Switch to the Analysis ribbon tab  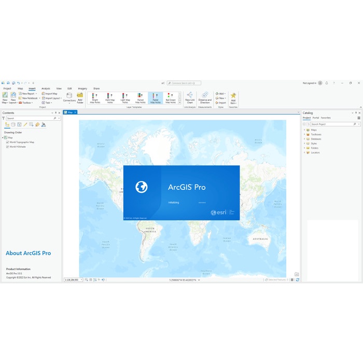tap(46, 89)
